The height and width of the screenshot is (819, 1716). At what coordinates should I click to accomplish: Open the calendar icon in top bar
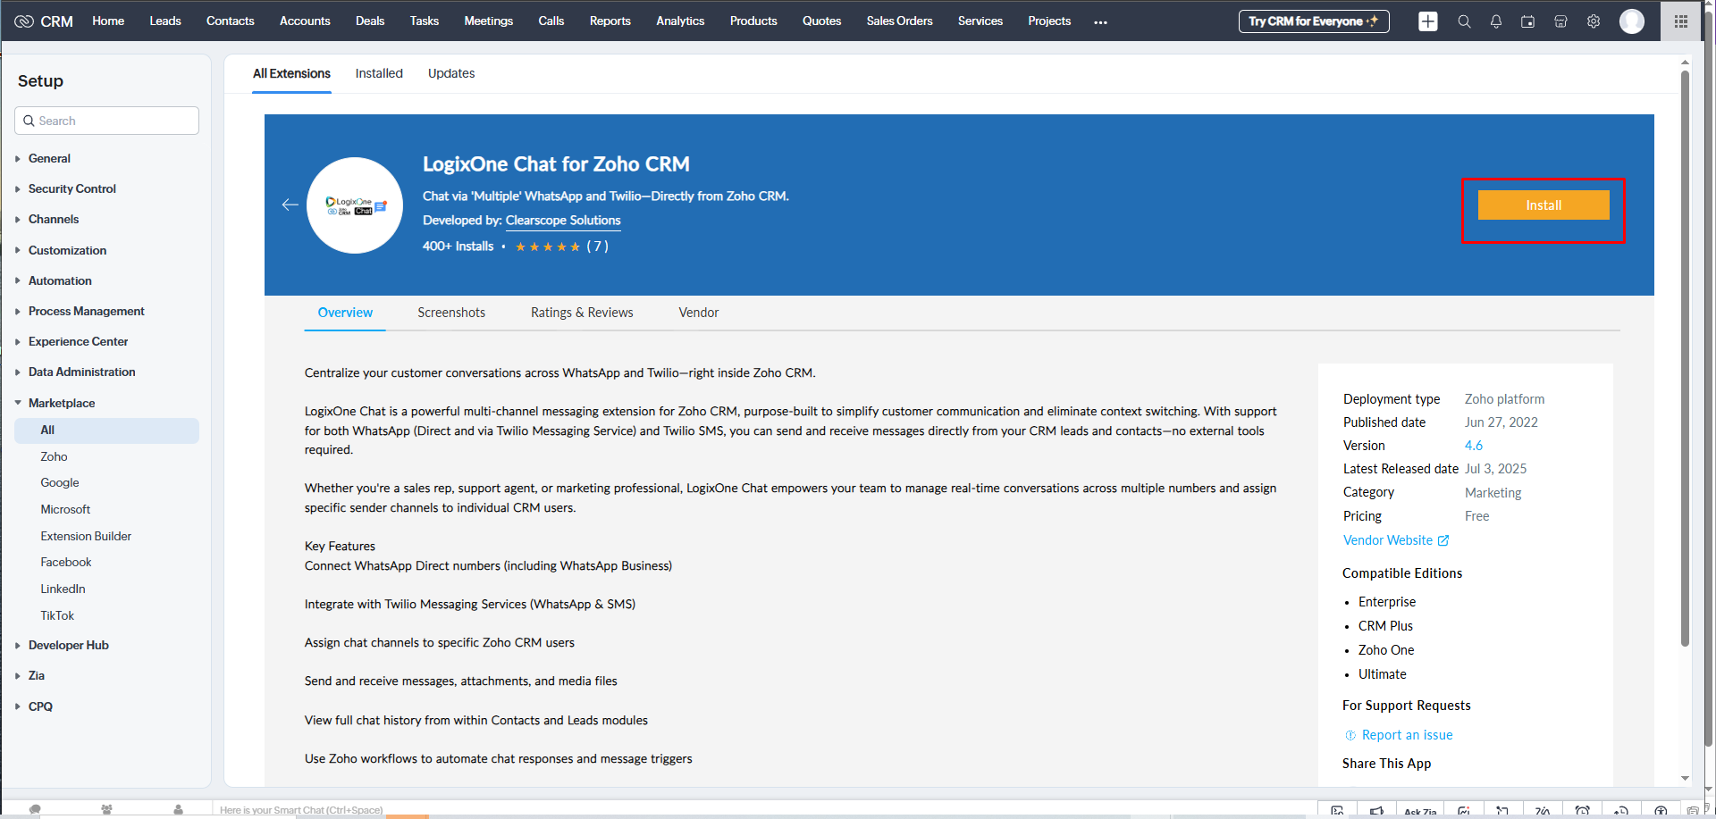[x=1528, y=21]
